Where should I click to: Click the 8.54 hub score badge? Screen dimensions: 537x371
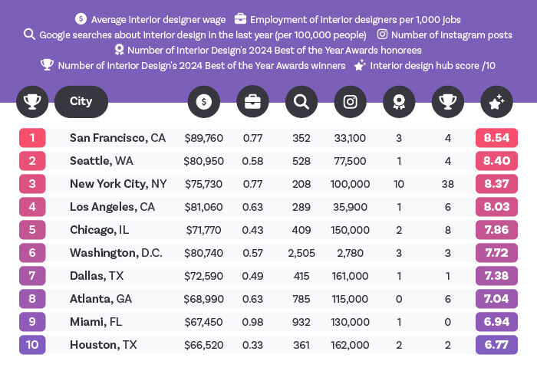point(497,138)
